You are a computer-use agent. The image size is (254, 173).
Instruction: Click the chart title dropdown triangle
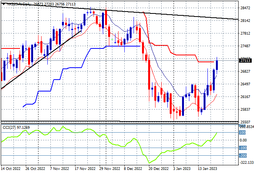coord(3,4)
